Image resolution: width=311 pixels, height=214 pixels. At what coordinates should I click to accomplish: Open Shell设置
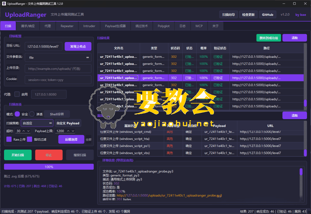[57, 114]
